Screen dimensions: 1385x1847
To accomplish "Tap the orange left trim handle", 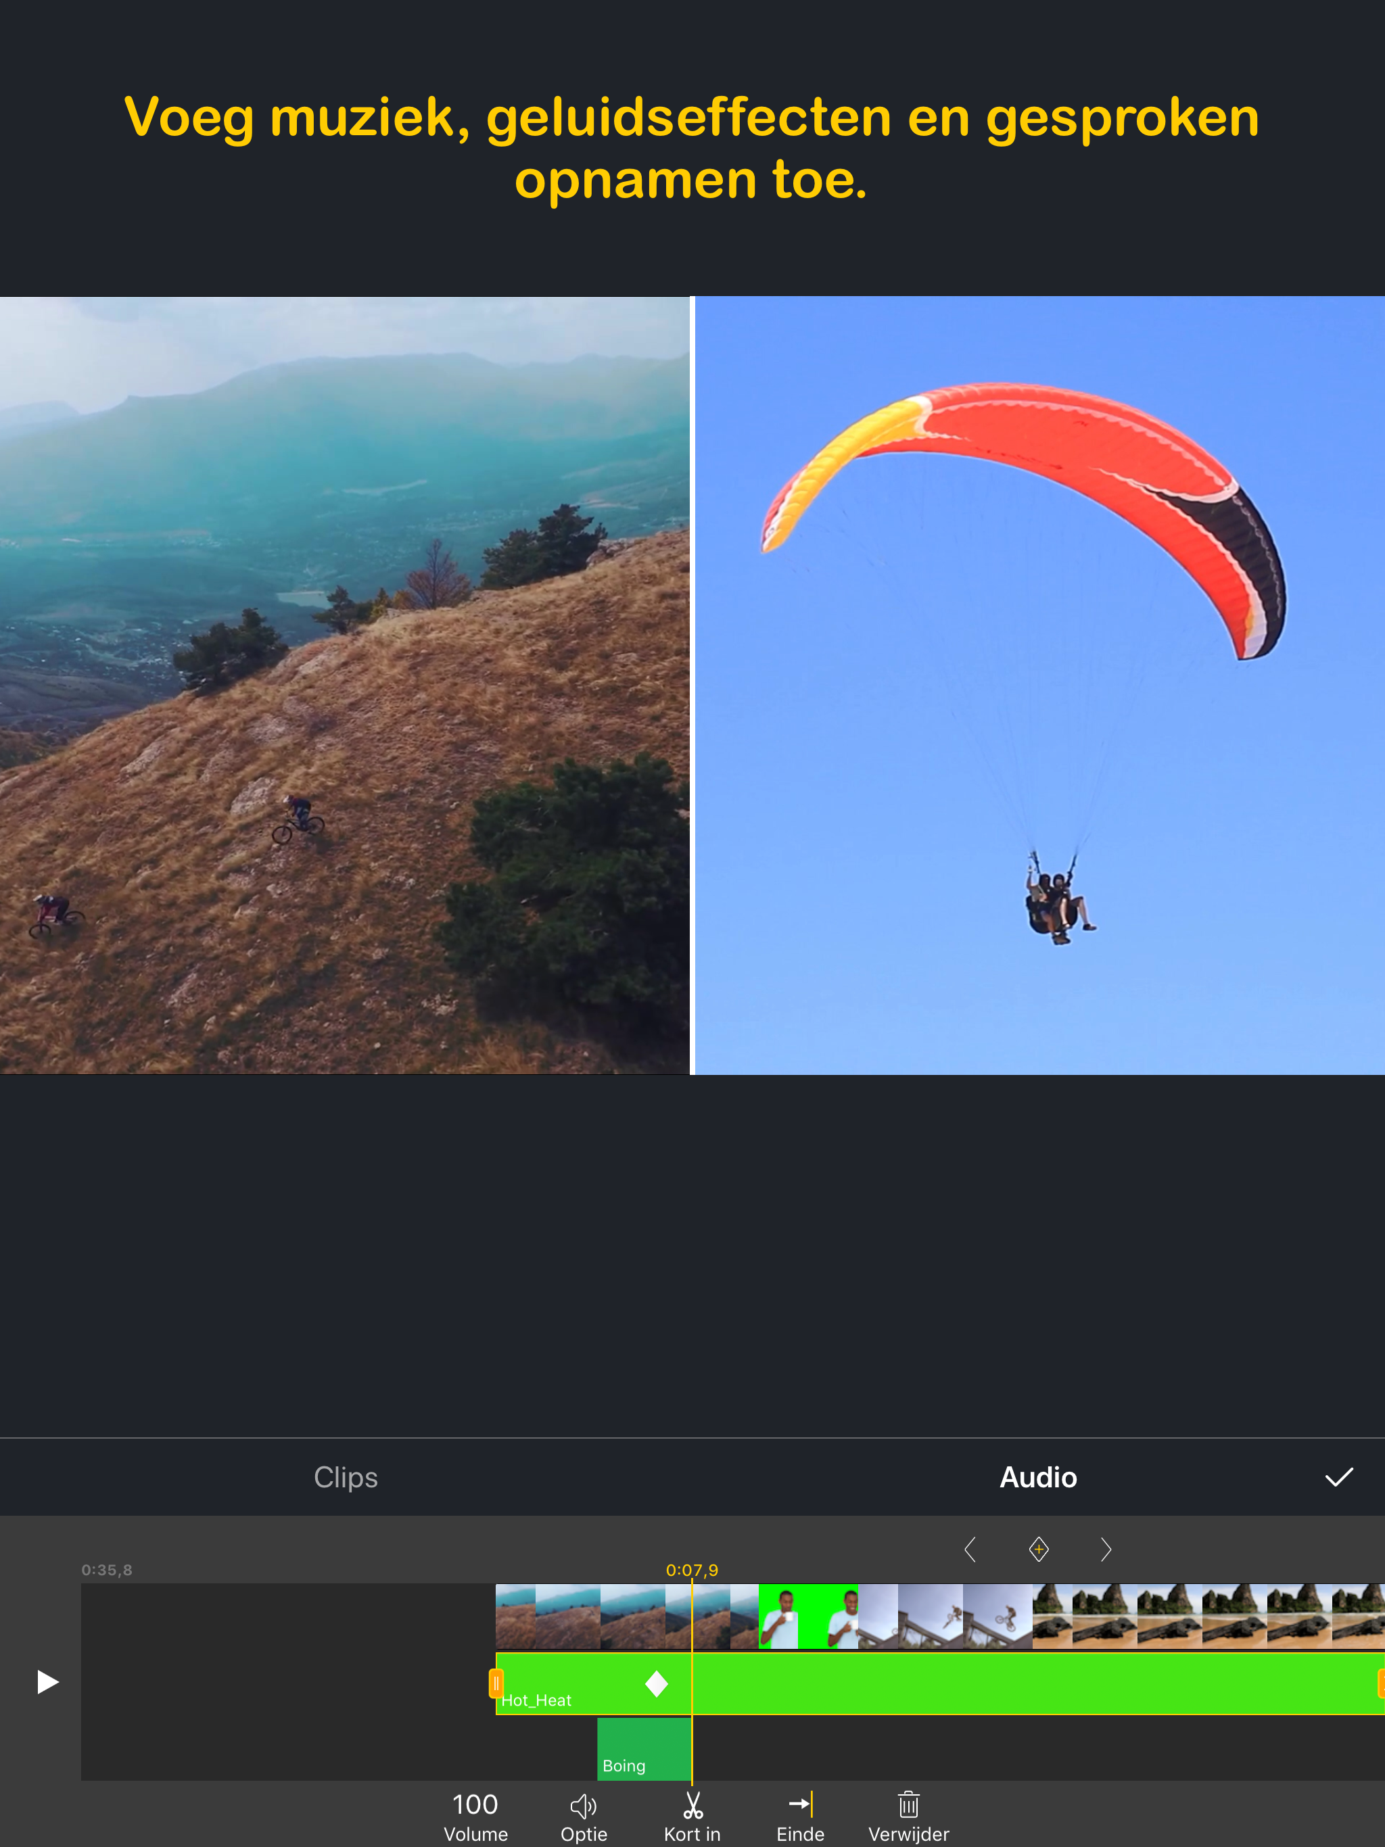I will pyautogui.click(x=495, y=1683).
